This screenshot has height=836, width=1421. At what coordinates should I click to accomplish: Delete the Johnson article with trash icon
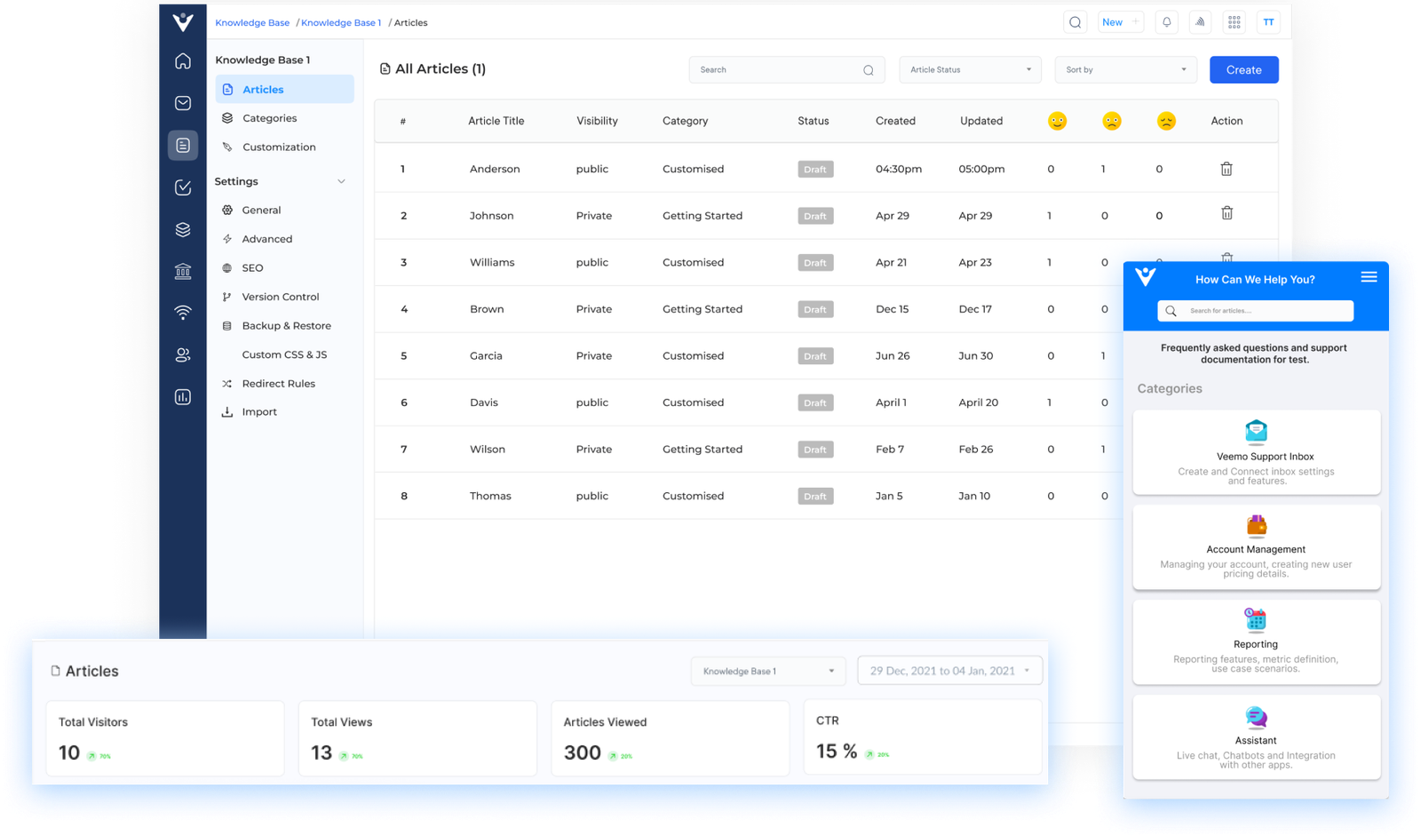[1227, 213]
